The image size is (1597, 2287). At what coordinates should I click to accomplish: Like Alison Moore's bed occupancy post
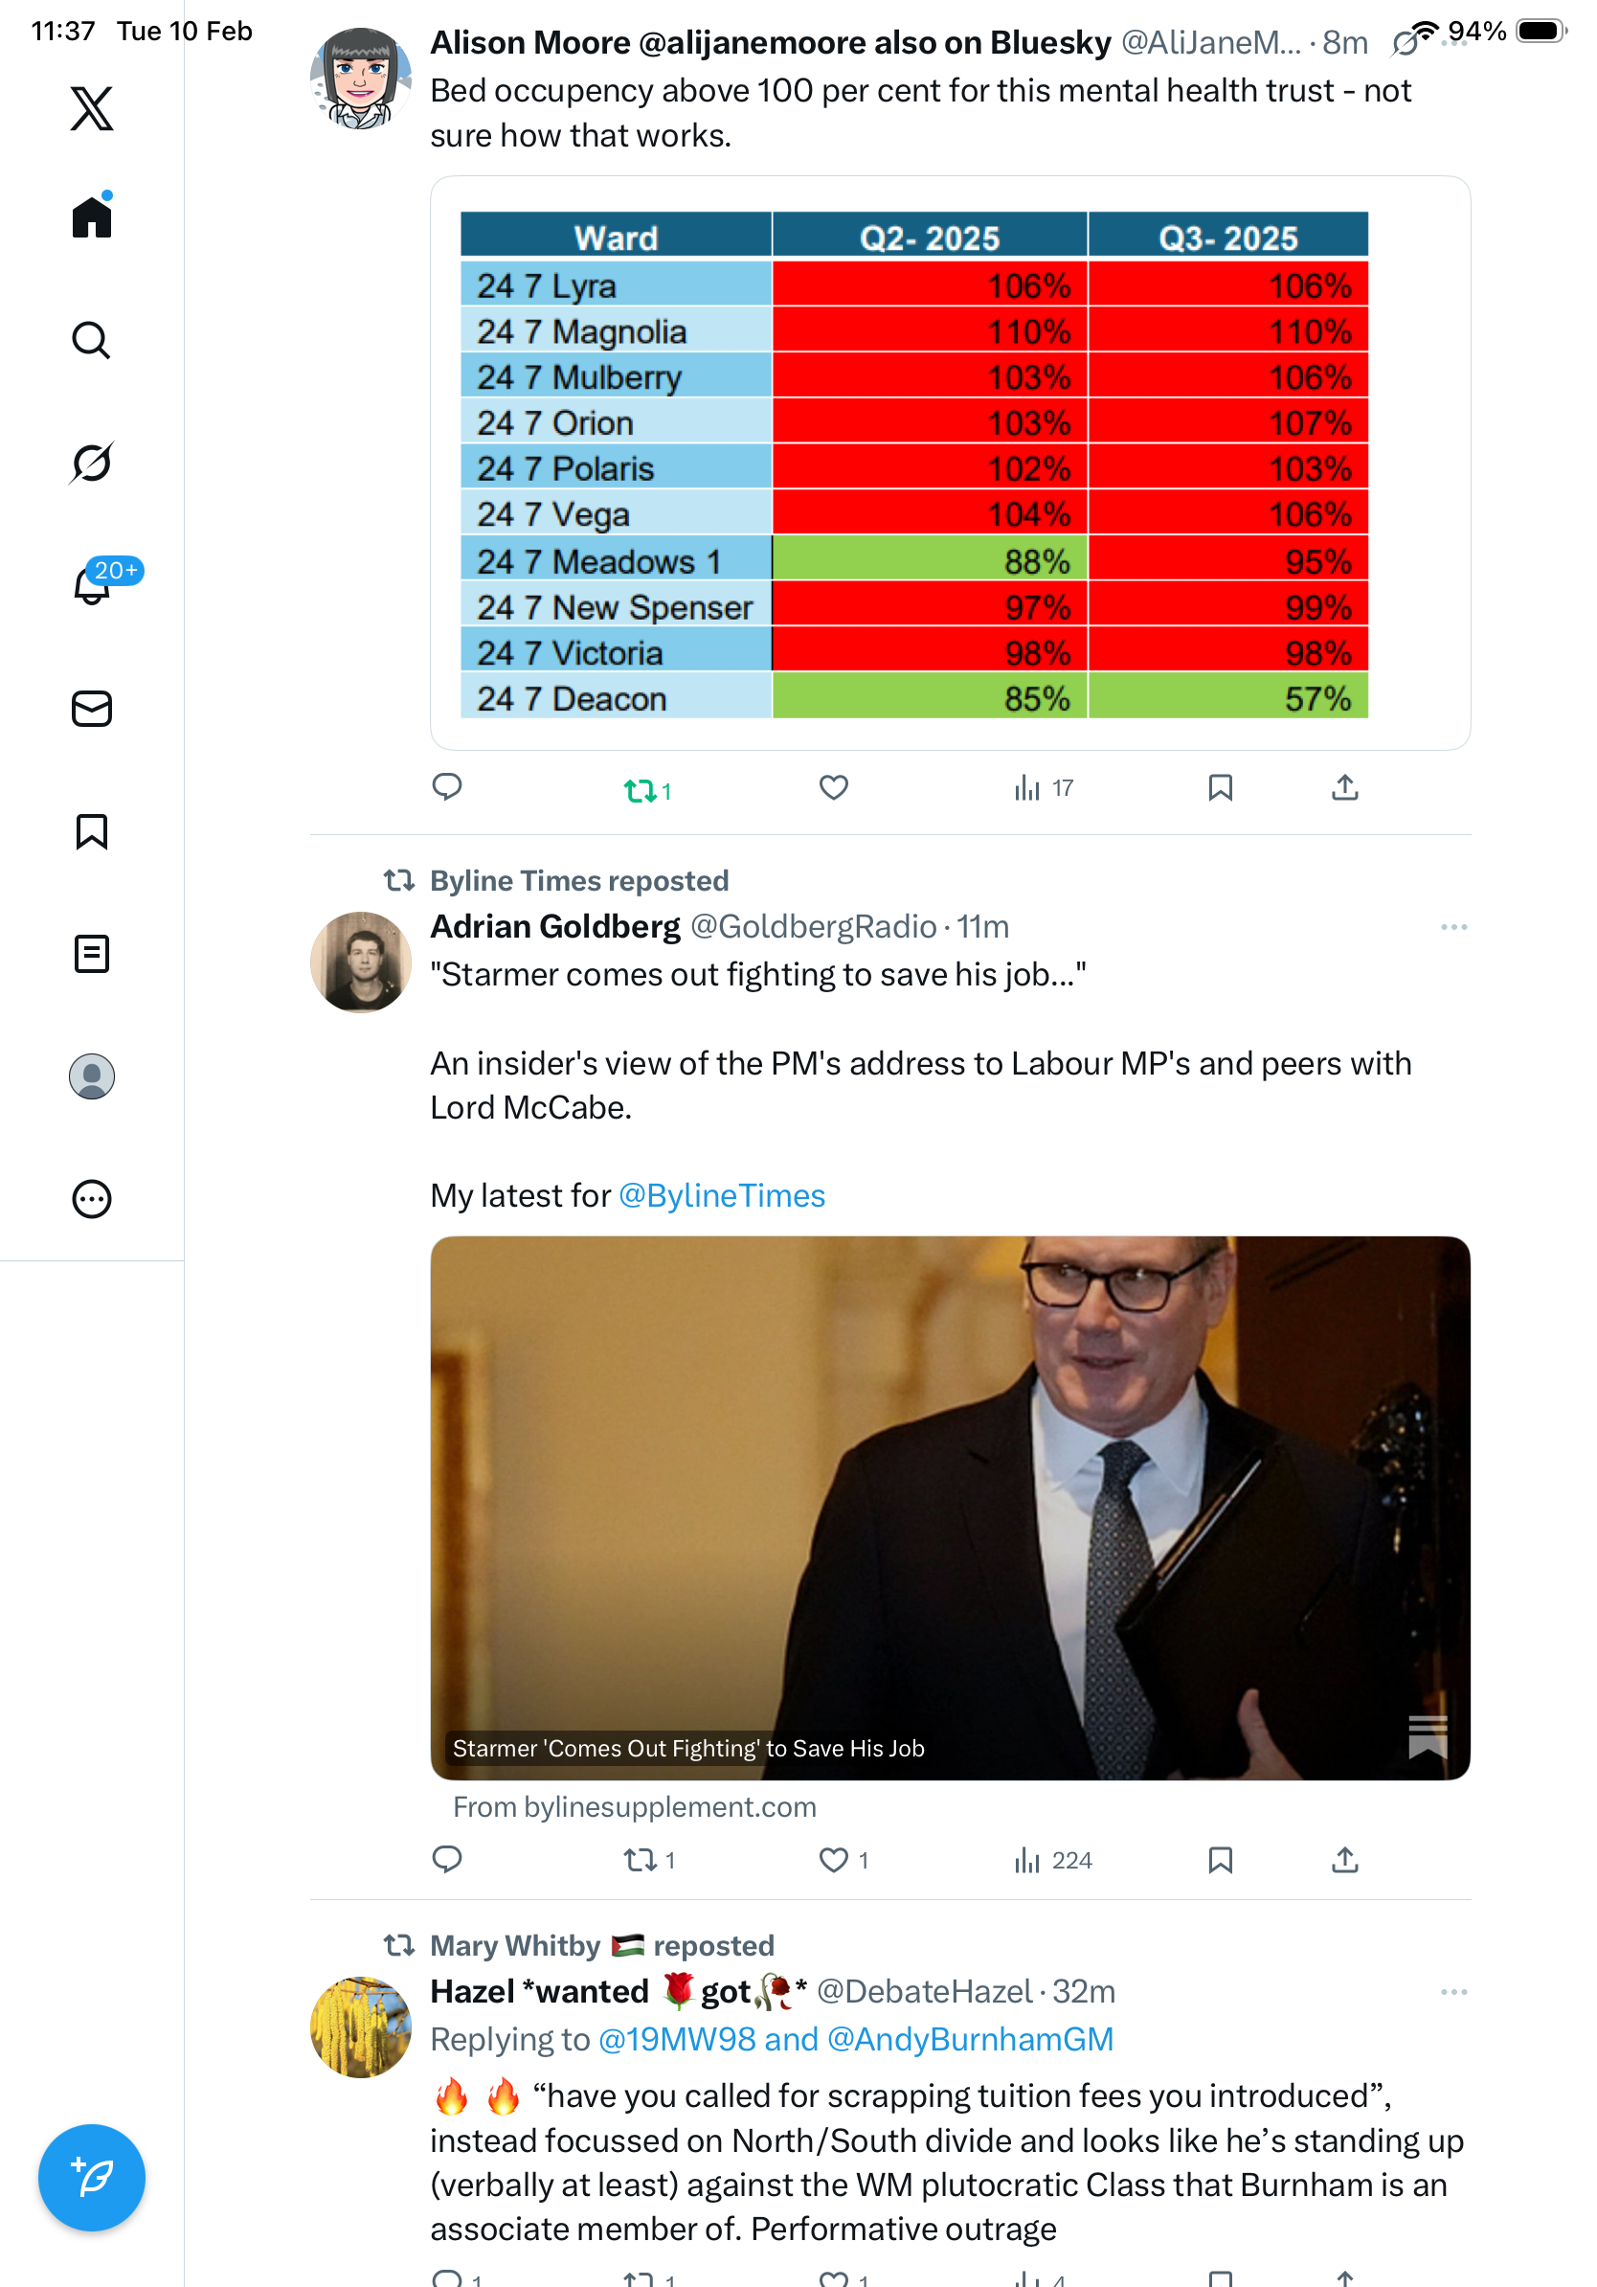[833, 788]
